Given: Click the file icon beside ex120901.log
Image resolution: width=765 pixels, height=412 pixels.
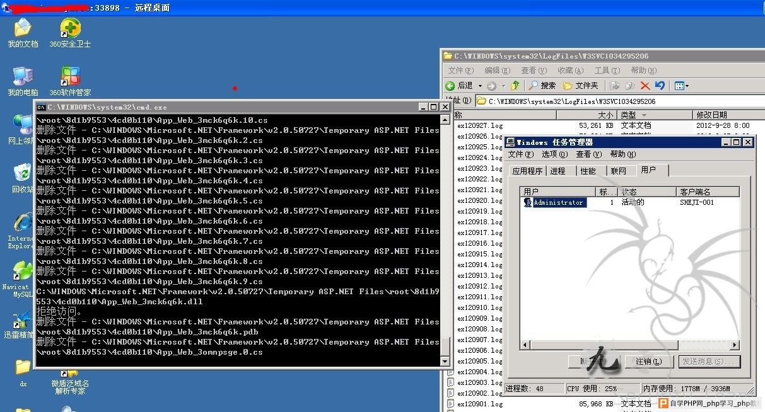Looking at the screenshot, I should point(450,403).
